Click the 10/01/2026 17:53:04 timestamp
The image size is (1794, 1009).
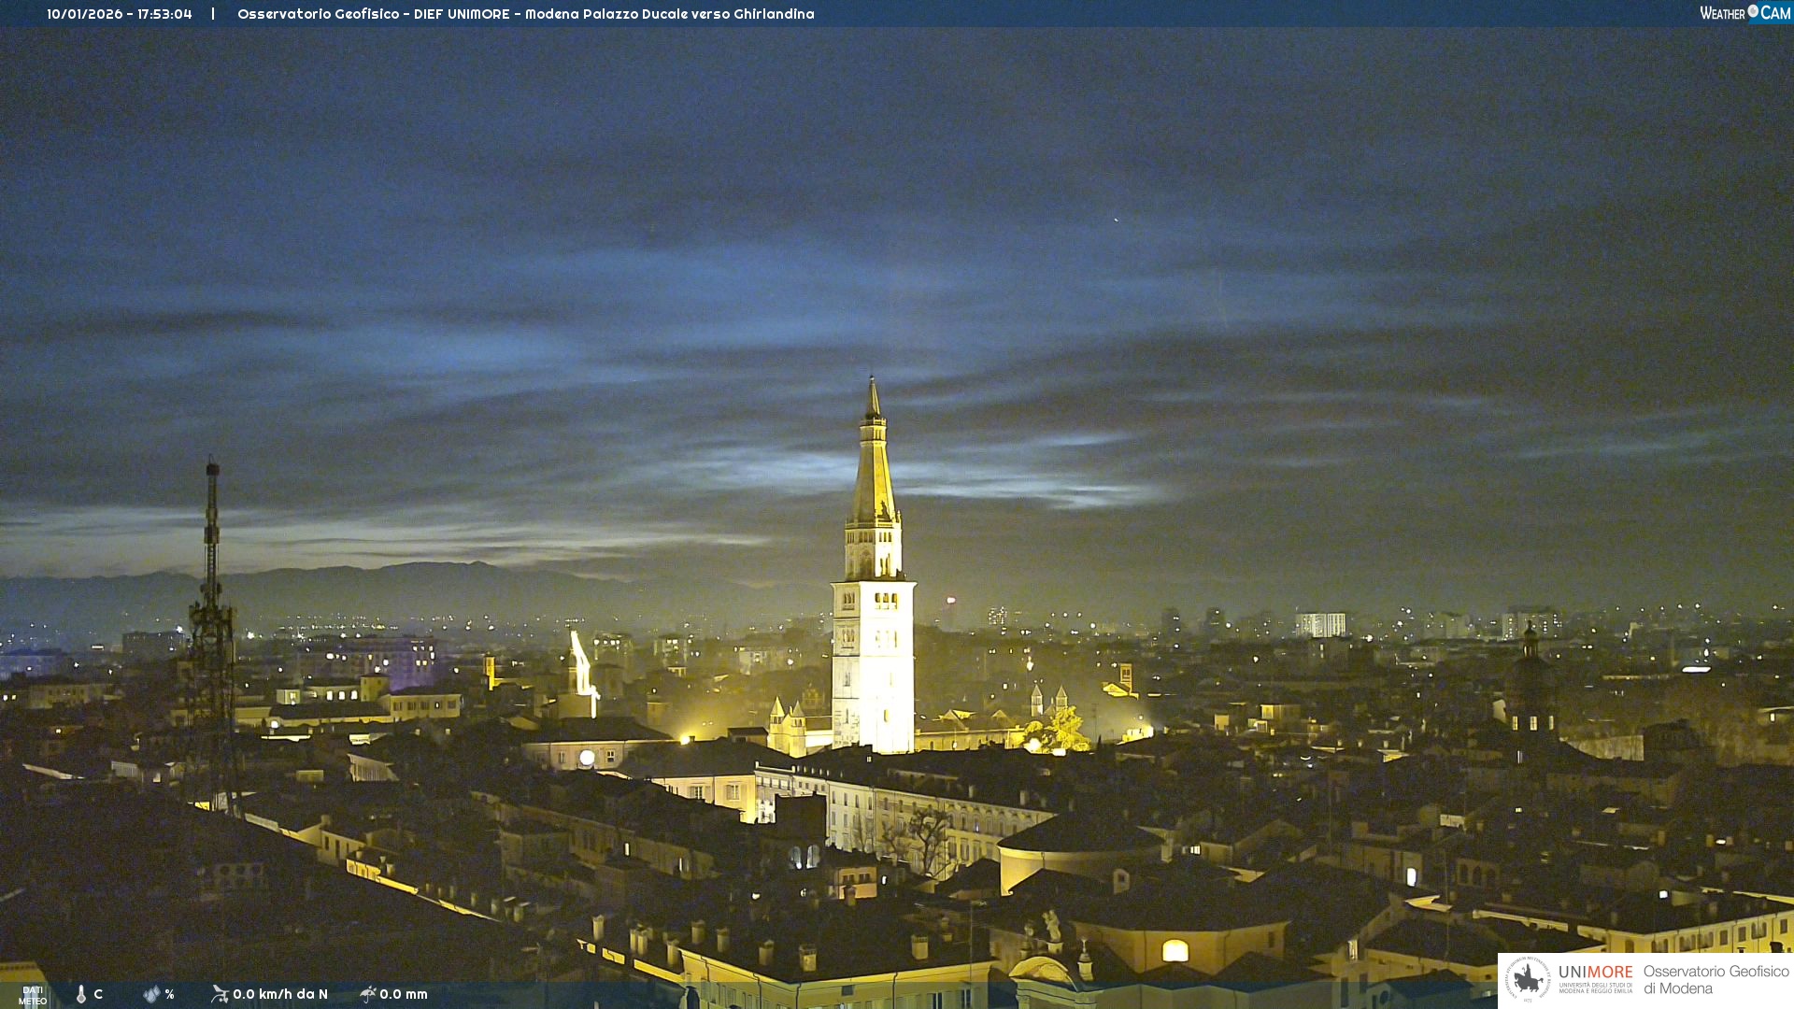pos(120,14)
